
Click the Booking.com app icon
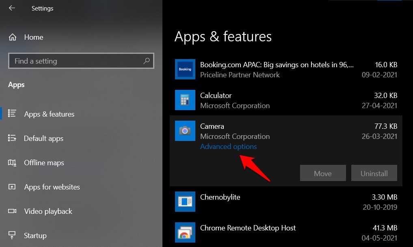pos(185,69)
